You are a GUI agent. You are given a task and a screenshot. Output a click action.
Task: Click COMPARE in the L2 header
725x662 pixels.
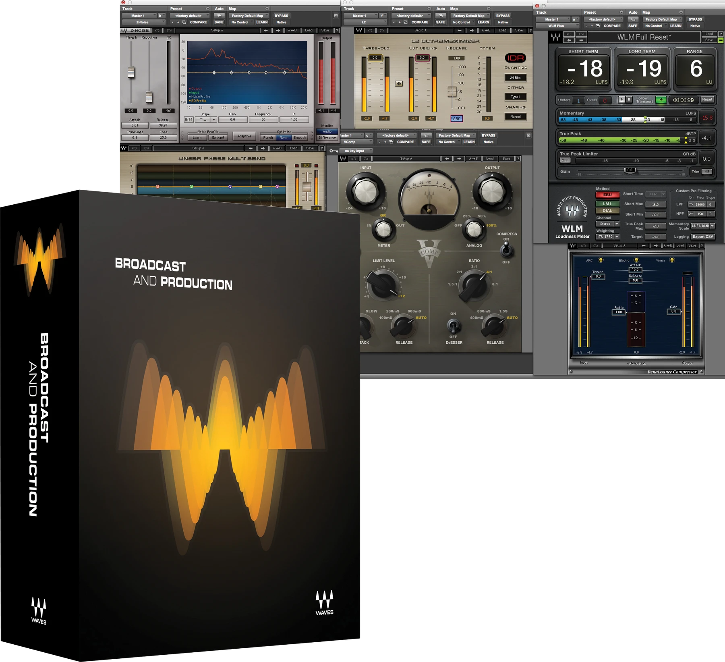tap(420, 23)
